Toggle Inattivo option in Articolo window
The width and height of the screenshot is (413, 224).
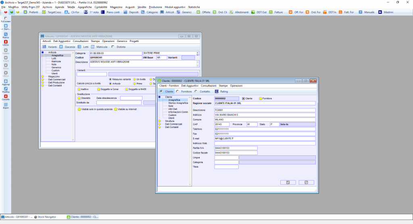(79, 89)
